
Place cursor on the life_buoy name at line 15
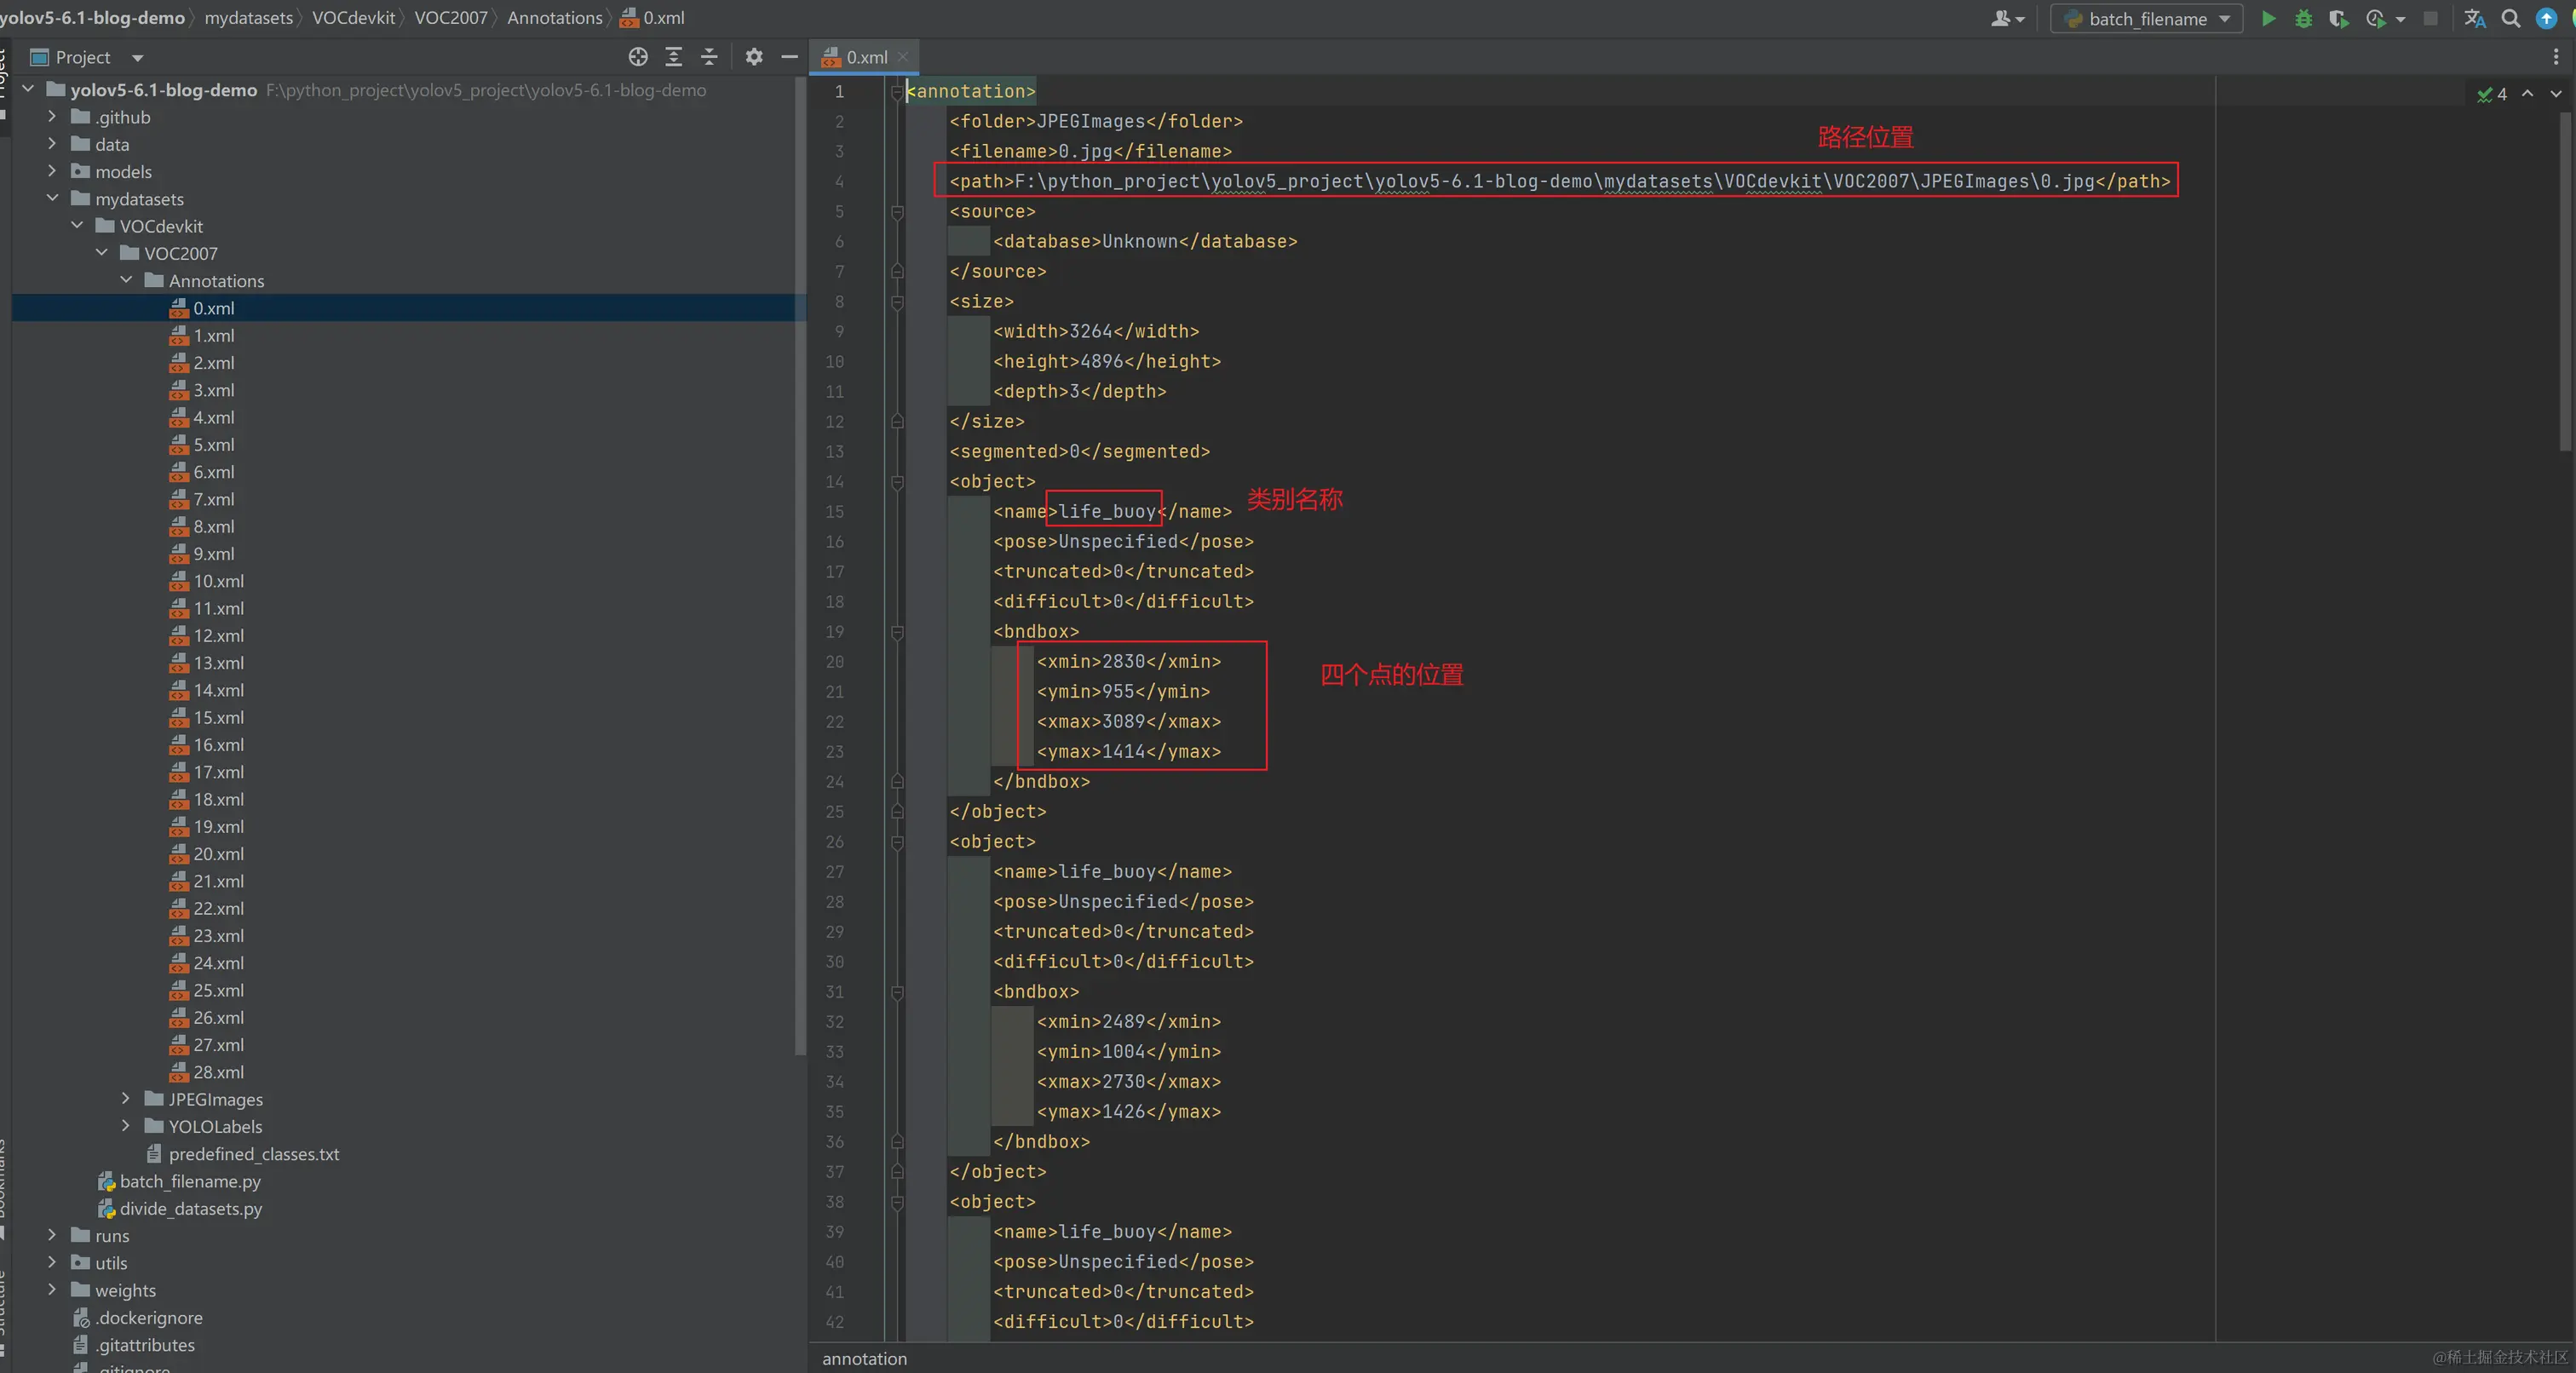tap(1107, 511)
